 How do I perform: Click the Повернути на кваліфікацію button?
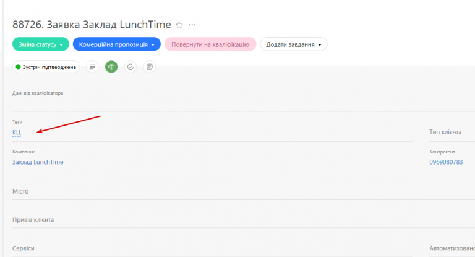coord(210,44)
